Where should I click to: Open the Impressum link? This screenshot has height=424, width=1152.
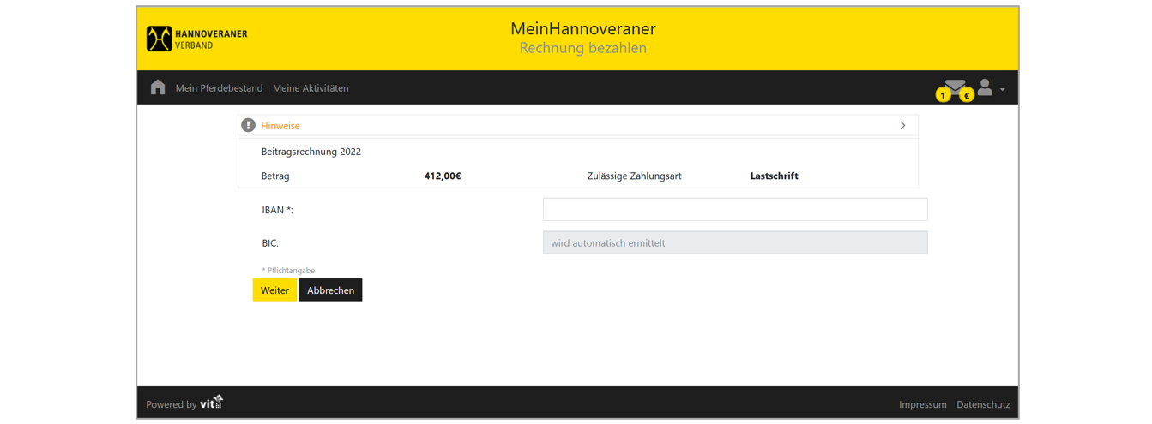click(922, 404)
